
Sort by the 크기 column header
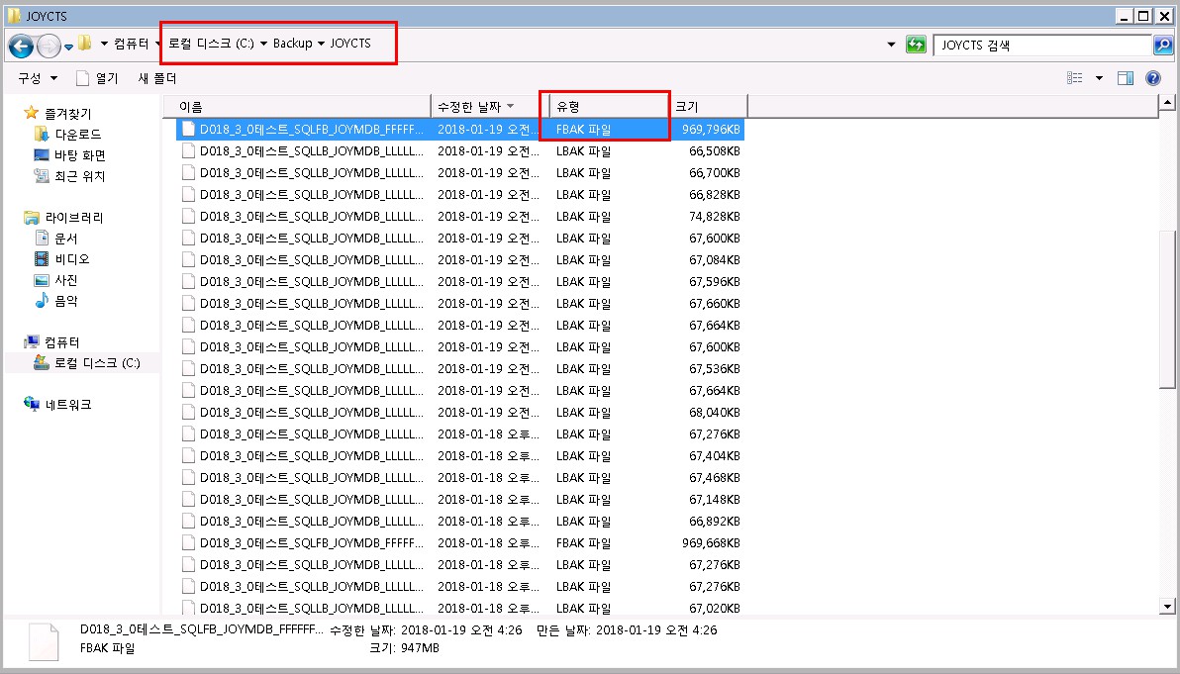coord(709,106)
